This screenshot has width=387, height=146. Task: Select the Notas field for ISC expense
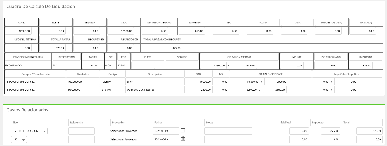(228, 139)
